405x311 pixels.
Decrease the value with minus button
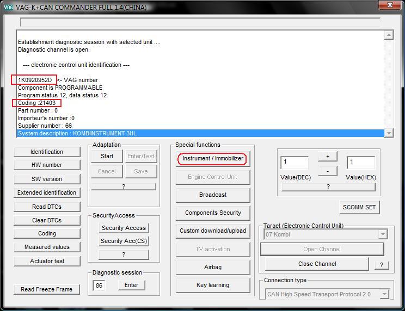click(328, 171)
